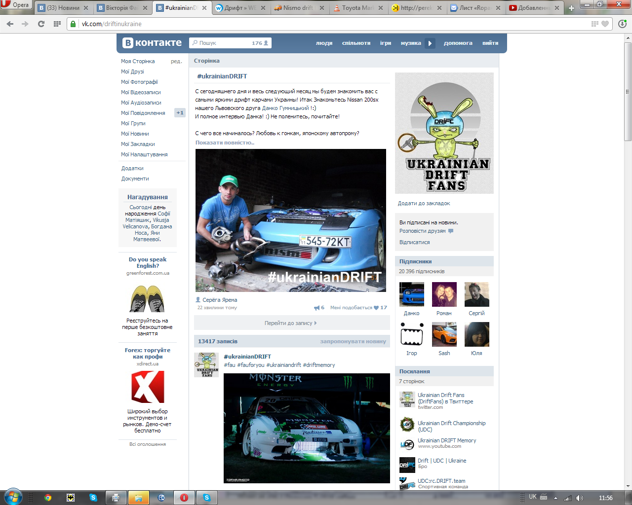Open the Speed Dial grid icon
Image resolution: width=632 pixels, height=505 pixels.
click(57, 24)
